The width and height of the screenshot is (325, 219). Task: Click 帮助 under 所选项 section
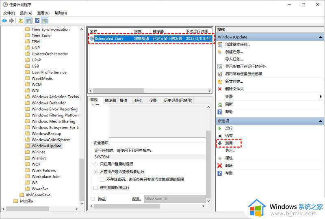click(x=229, y=173)
